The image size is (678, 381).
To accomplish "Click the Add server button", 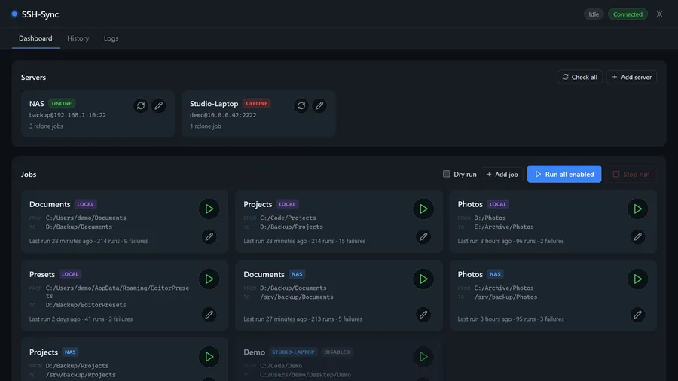I will pos(632,77).
